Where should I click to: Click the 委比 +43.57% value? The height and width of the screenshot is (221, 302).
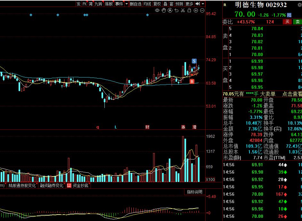246,22
